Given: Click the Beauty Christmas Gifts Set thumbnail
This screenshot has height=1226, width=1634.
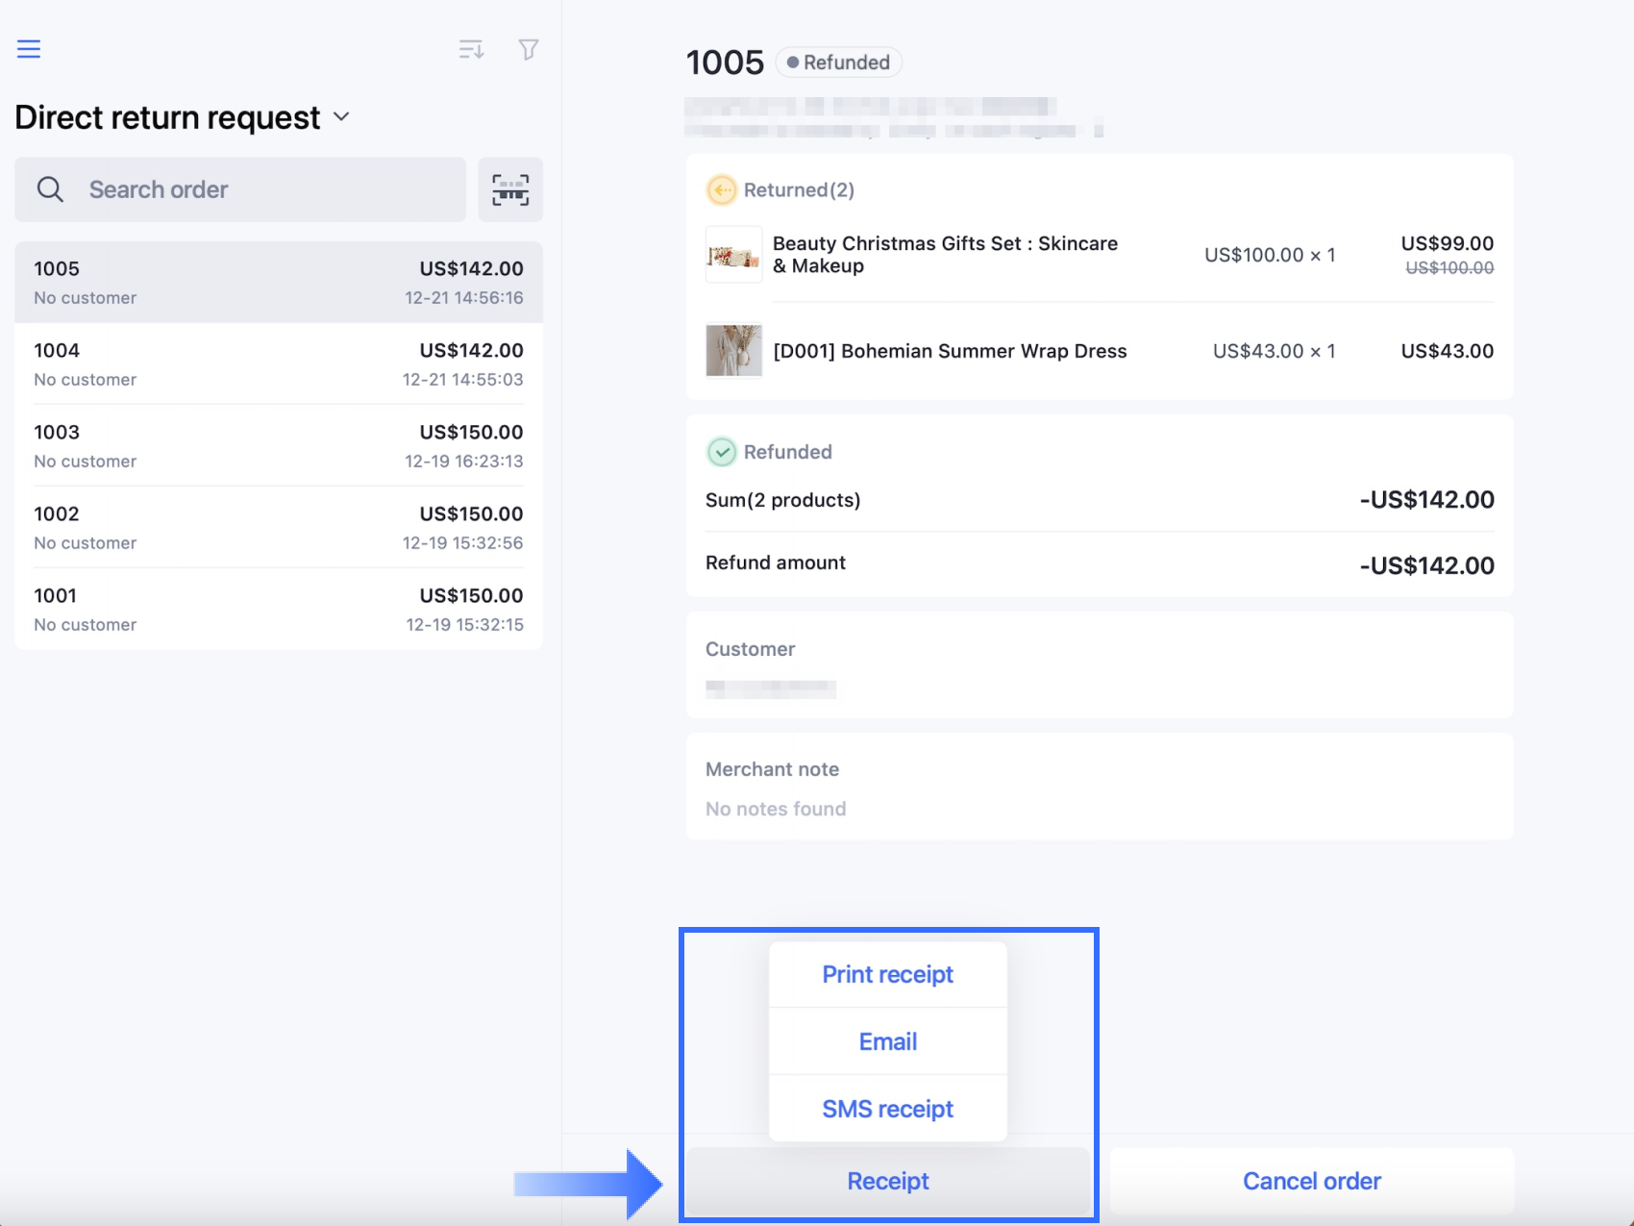Looking at the screenshot, I should click(x=733, y=255).
